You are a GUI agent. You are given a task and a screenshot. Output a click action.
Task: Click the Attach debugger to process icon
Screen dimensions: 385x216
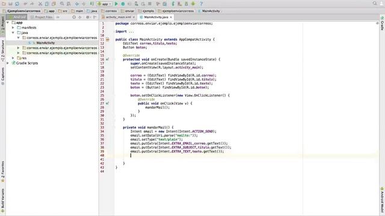pyautogui.click(x=136, y=4)
